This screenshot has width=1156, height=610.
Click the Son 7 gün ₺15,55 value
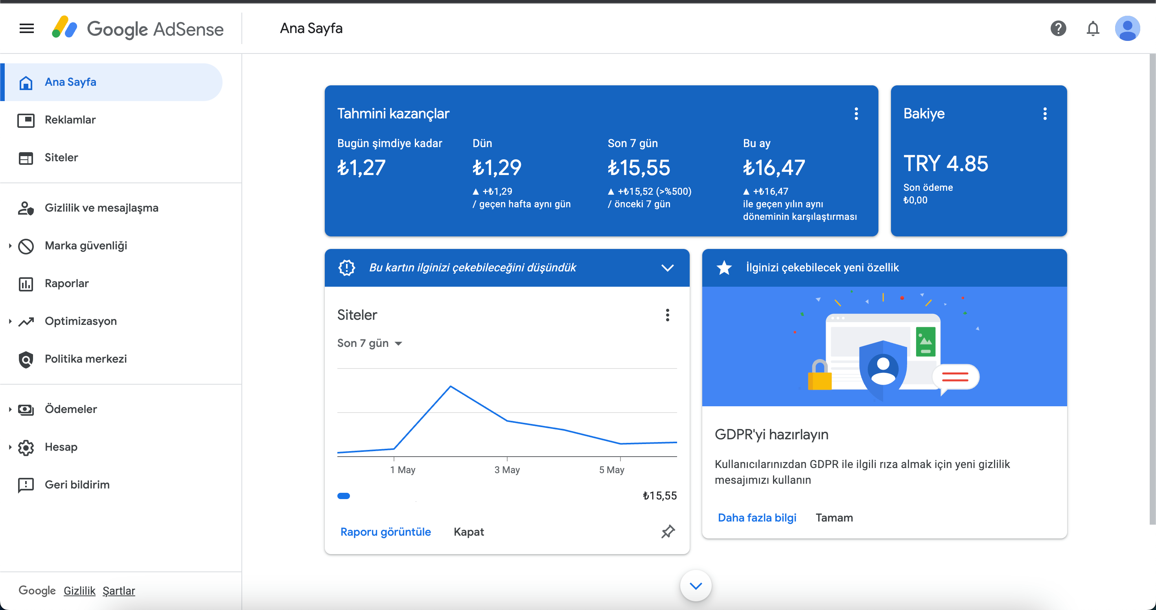coord(638,168)
